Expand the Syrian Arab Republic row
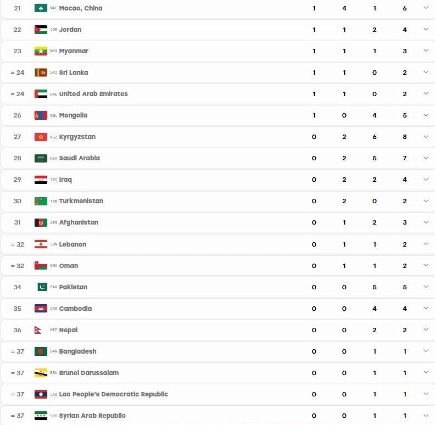The image size is (435, 425). coord(426,416)
